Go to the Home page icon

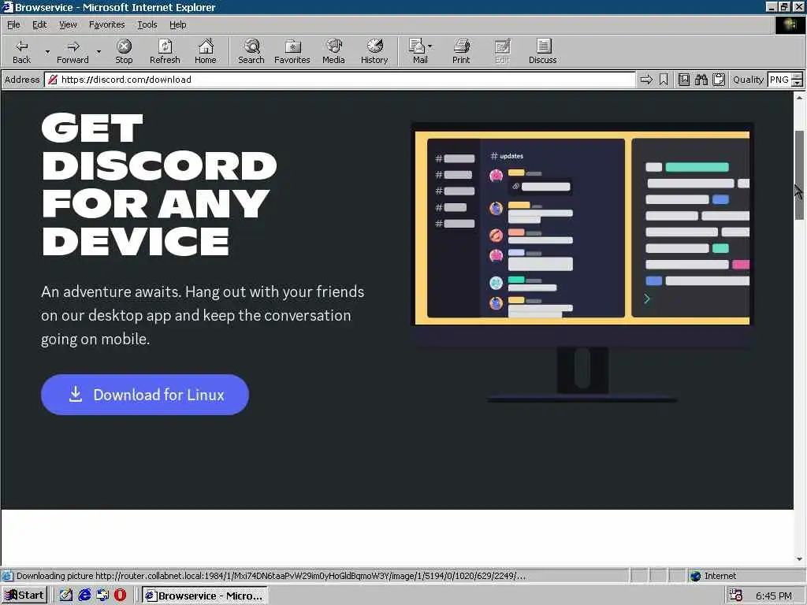[206, 51]
